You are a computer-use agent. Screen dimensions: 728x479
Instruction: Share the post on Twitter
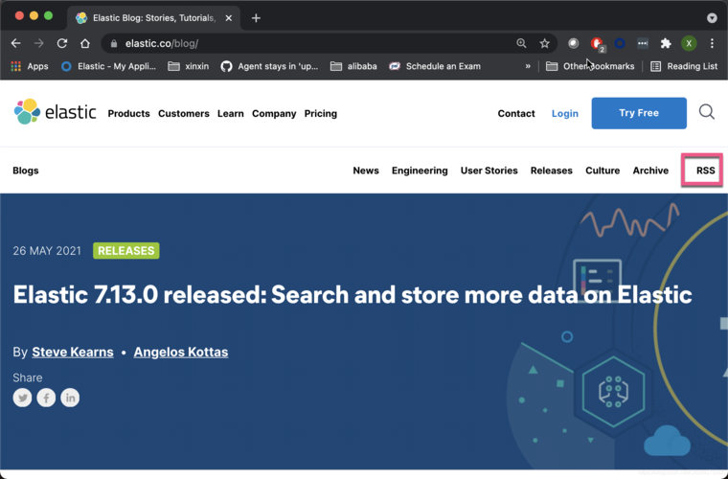(22, 398)
